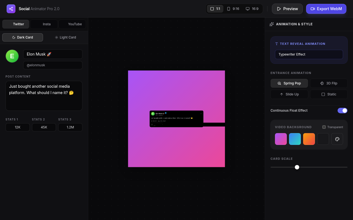Choose the Static entrance animation
This screenshot has width=353, height=220.
pyautogui.click(x=329, y=94)
